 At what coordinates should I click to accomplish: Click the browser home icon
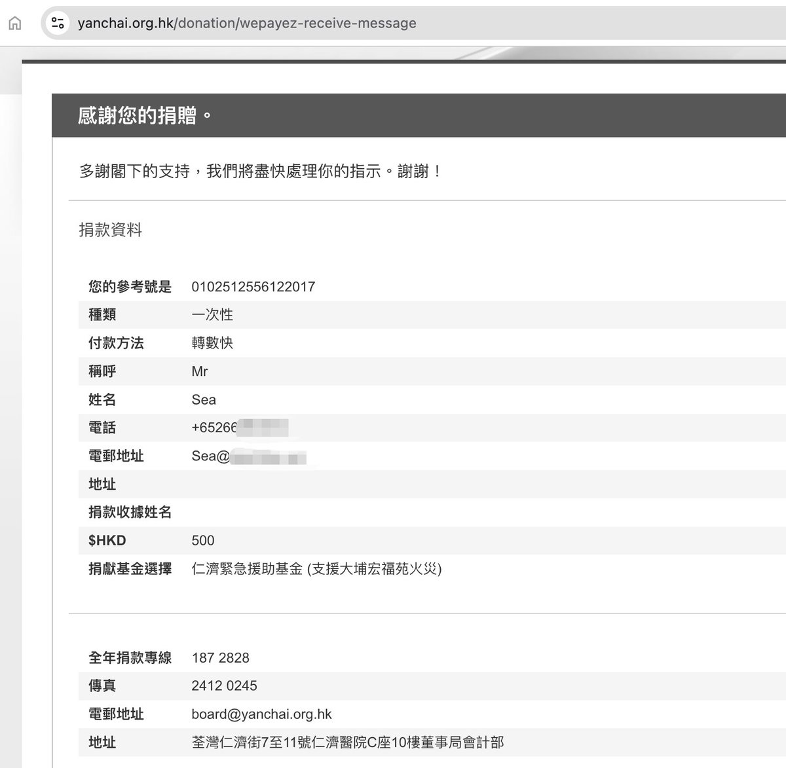(x=15, y=24)
